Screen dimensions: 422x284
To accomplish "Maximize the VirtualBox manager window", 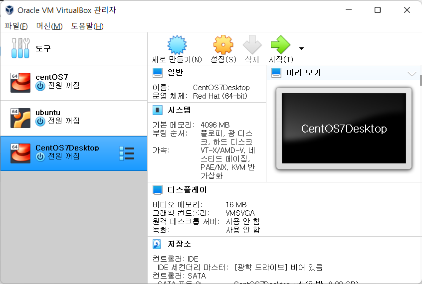I will 378,10.
